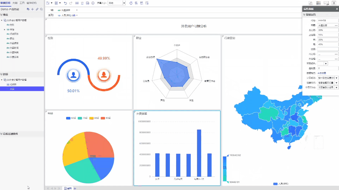Open the 计算规则 dropdown
The image size is (339, 190).
pos(336,78)
